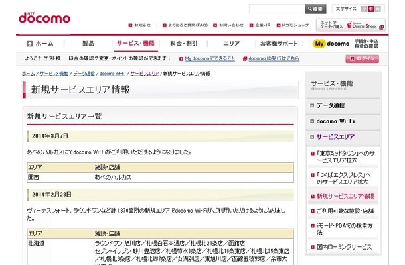The height and width of the screenshot is (265, 405).
Task: Click the new-window icon beside docomo ID発行
Action: (x=245, y=59)
